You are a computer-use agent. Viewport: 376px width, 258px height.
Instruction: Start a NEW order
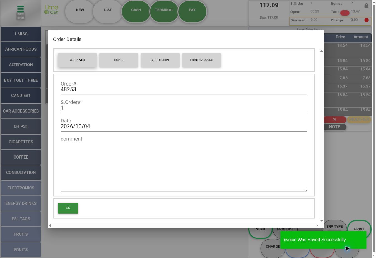pos(80,11)
